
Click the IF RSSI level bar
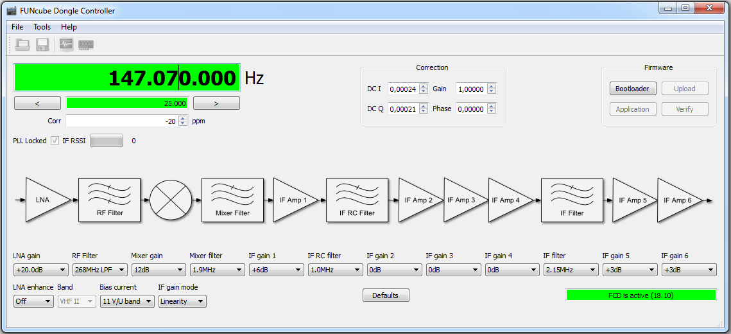click(x=107, y=141)
